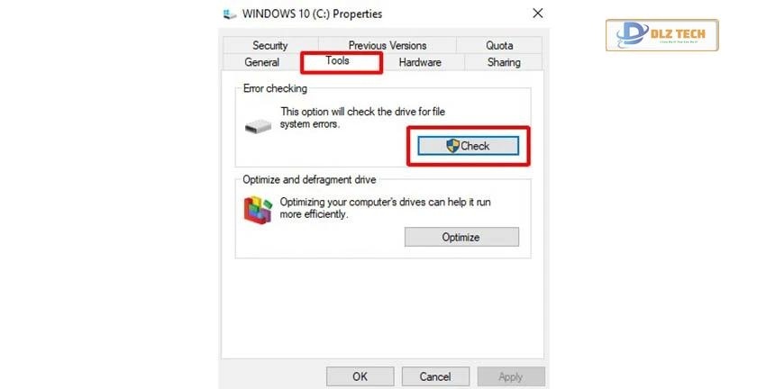
Task: Select the Quota tab
Action: coord(499,45)
